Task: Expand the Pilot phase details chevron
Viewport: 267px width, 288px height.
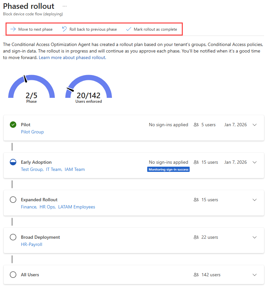Action: [x=255, y=125]
